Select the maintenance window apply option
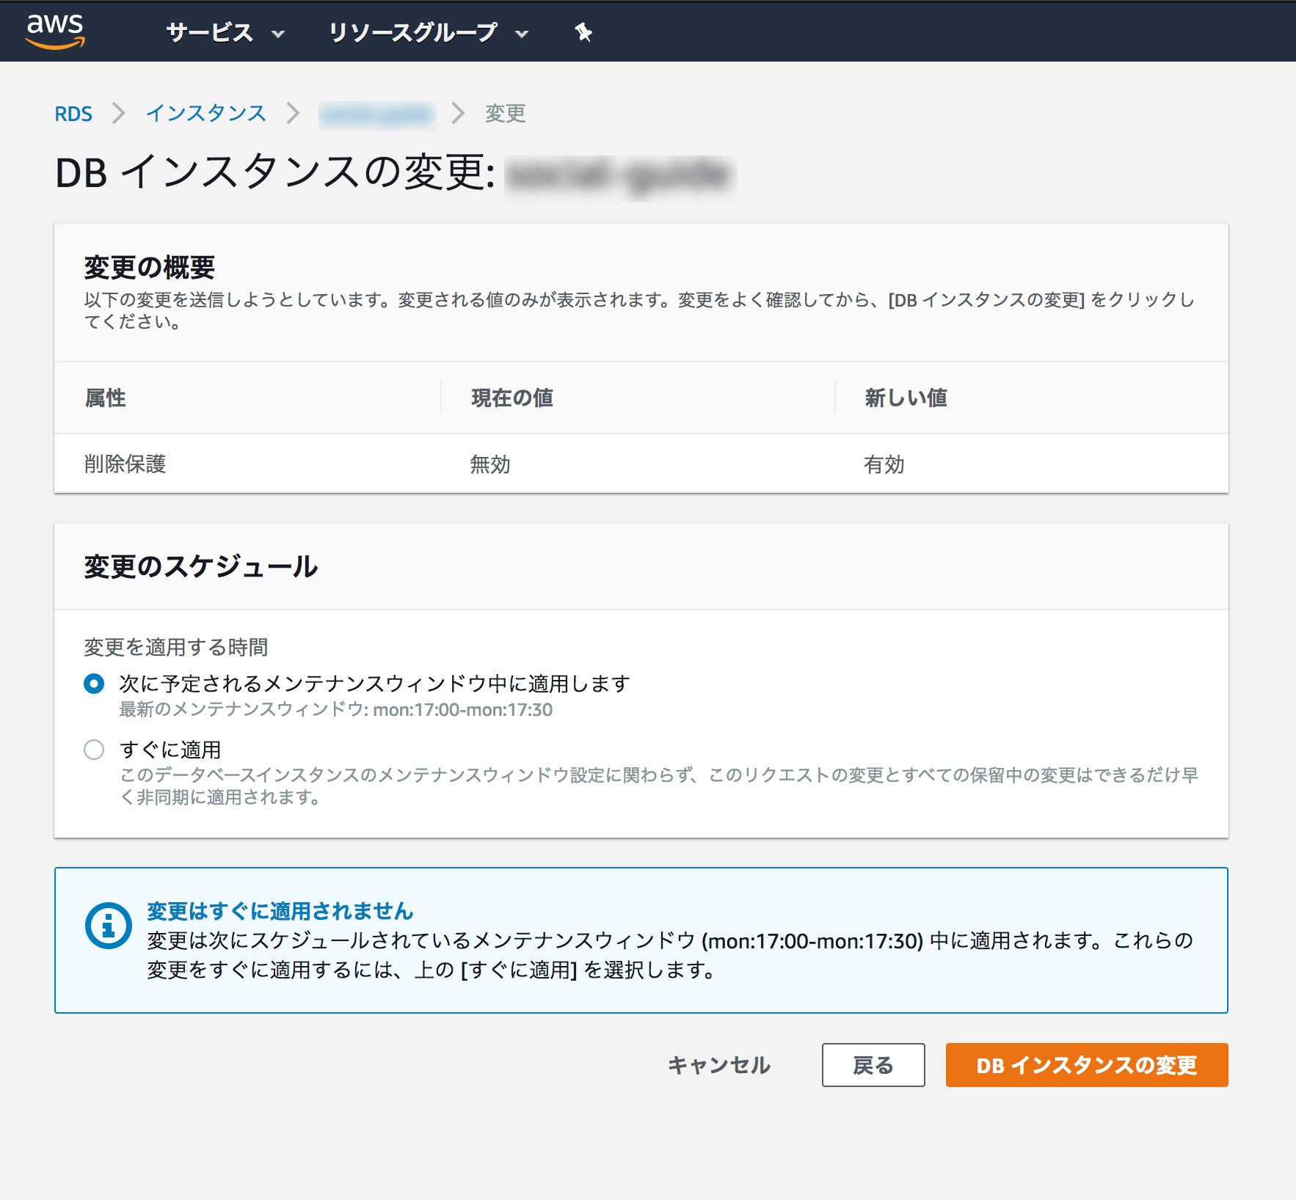This screenshot has height=1200, width=1296. [95, 682]
